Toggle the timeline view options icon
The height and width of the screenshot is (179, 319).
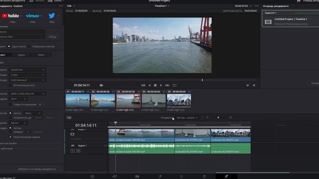69,117
